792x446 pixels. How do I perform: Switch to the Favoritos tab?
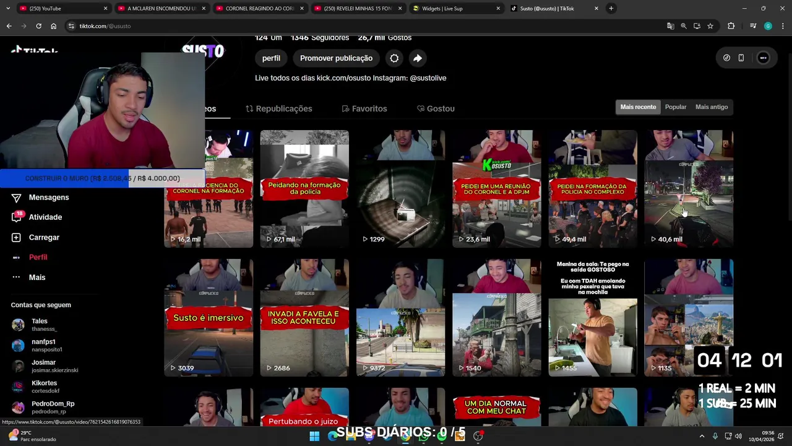click(x=364, y=108)
